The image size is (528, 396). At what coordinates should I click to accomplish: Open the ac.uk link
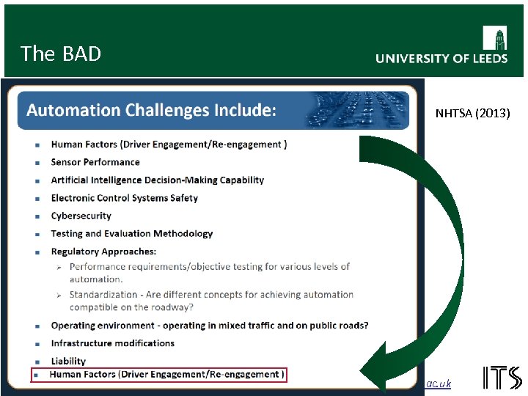coord(438,384)
